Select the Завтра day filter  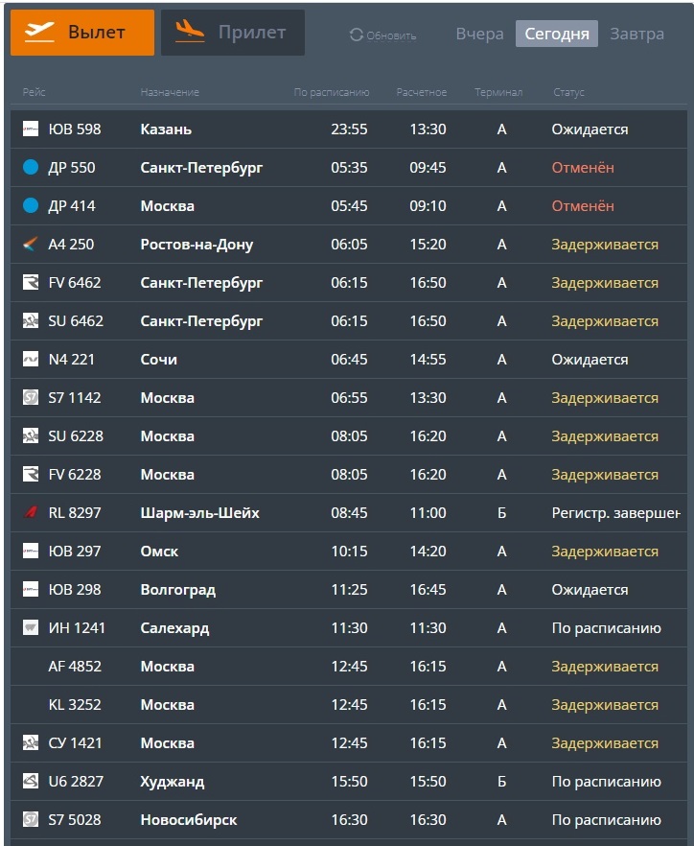[x=636, y=34]
